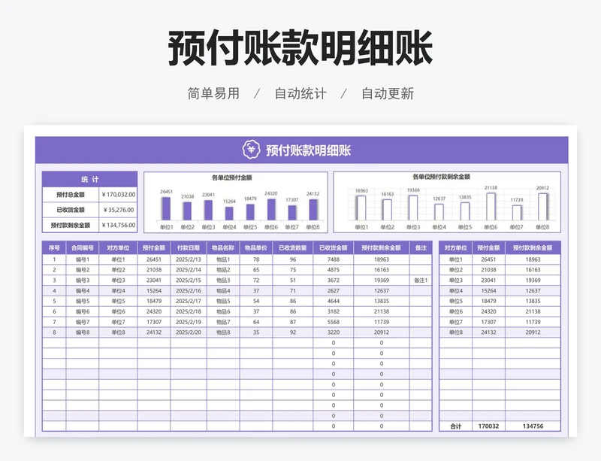Click the cell 编号8

click(x=83, y=332)
